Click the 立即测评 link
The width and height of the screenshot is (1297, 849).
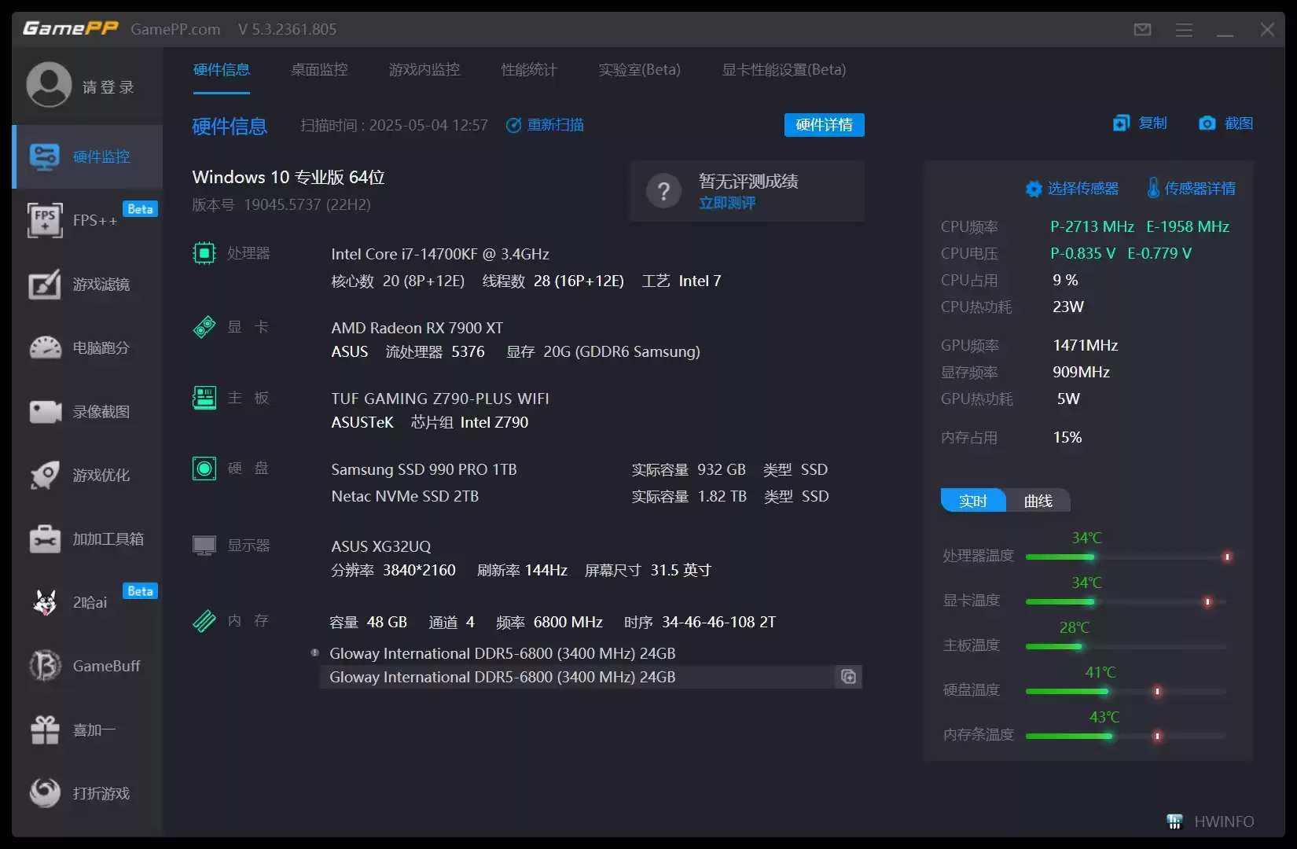727,203
